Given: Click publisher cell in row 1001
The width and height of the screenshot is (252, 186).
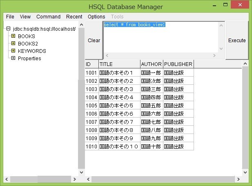Looking at the screenshot, I should [x=178, y=73].
